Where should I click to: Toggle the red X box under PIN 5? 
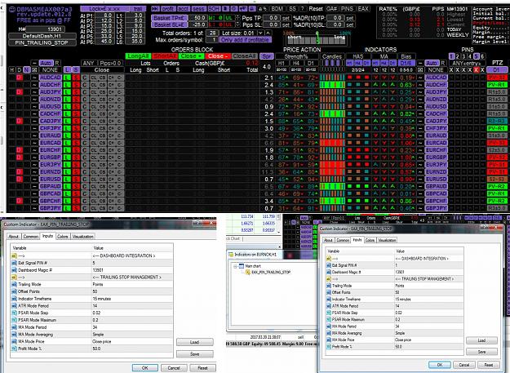pyautogui.click(x=477, y=70)
